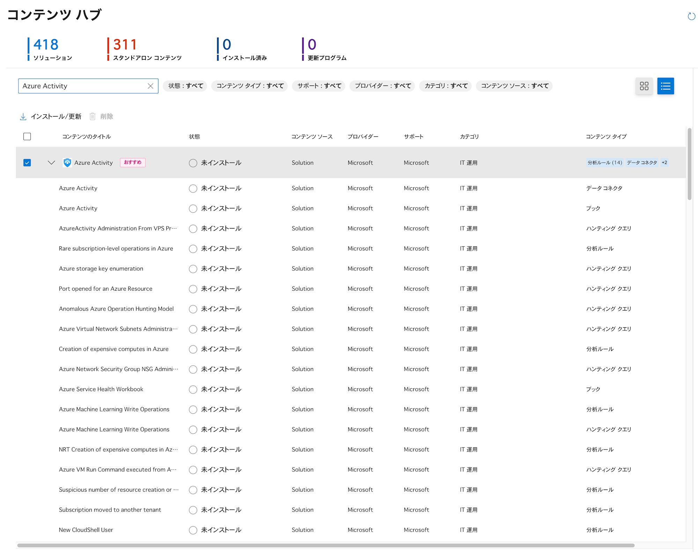Clear the Azure Activity search text

(x=150, y=86)
